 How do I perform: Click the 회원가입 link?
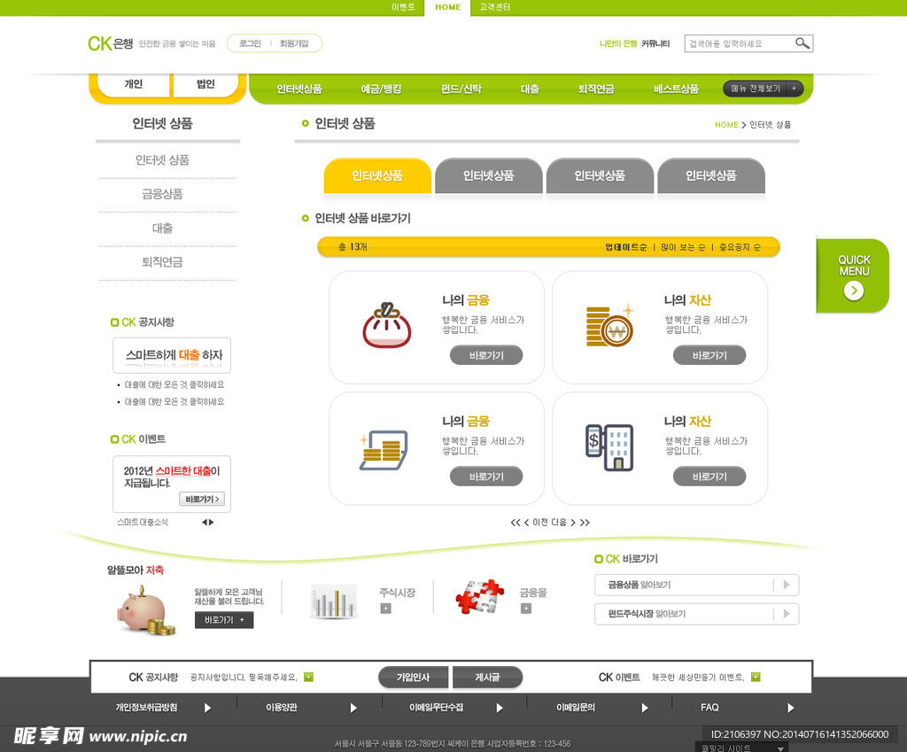point(294,43)
